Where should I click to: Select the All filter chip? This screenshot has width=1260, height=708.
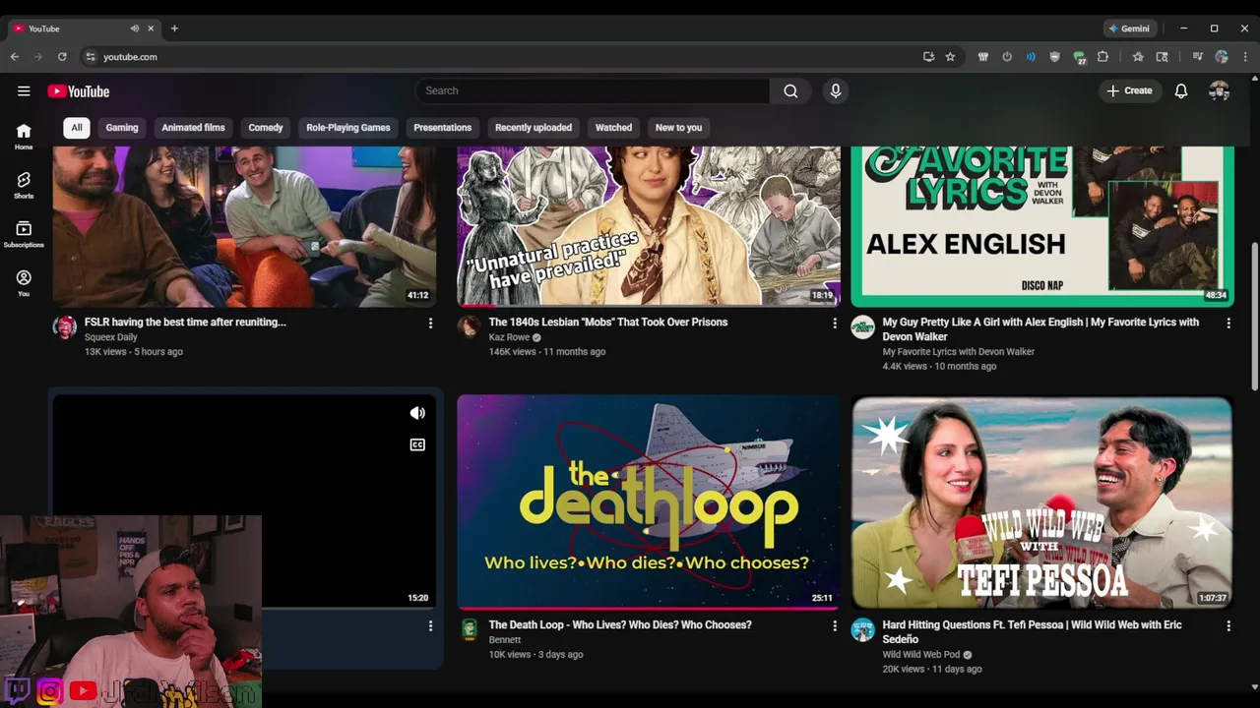(76, 128)
